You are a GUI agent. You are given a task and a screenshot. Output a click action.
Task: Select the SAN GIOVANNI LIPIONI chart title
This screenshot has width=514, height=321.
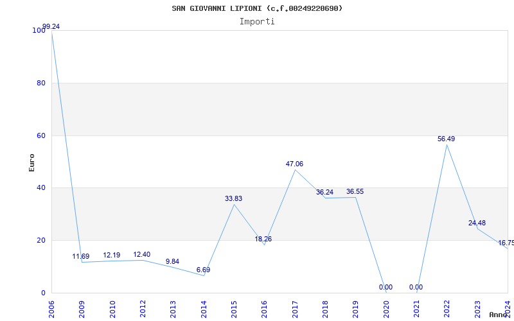point(257,8)
